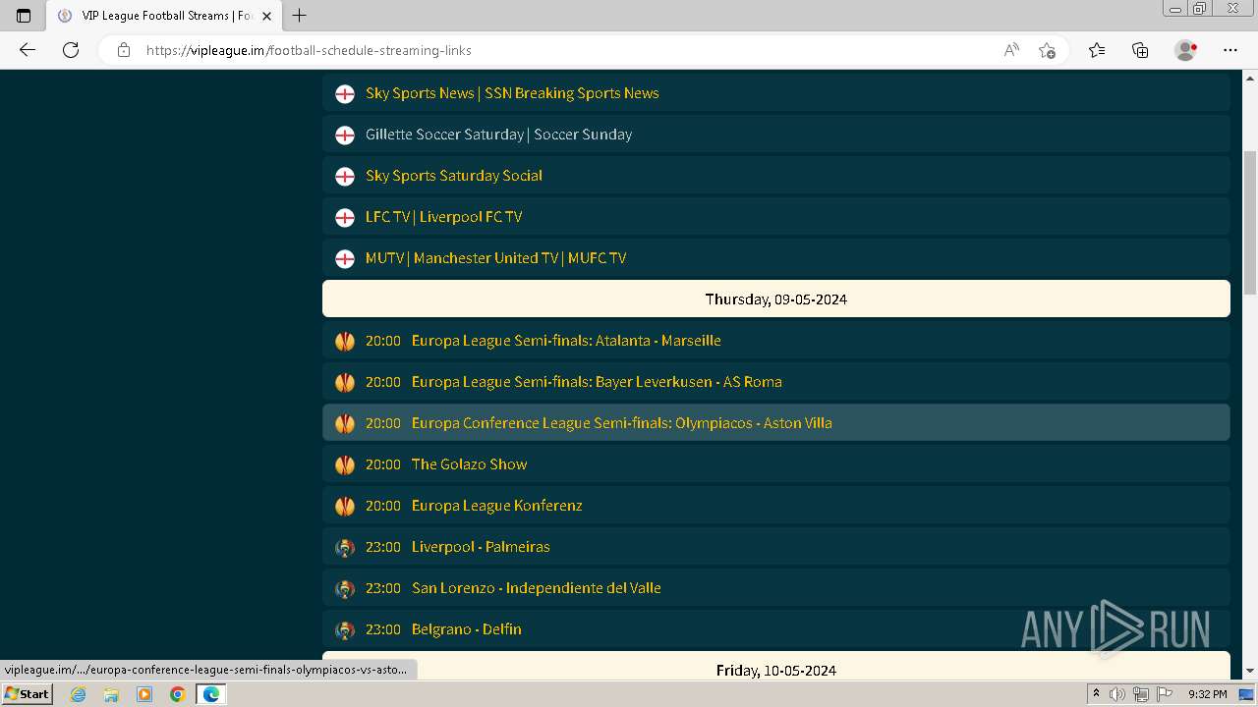Open Google Chrome from taskbar

[x=178, y=694]
